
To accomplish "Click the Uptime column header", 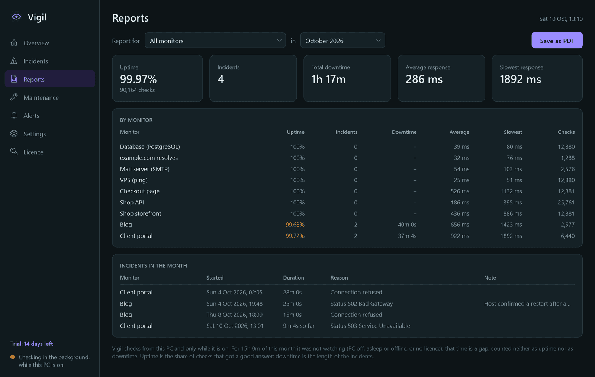I will pos(296,132).
